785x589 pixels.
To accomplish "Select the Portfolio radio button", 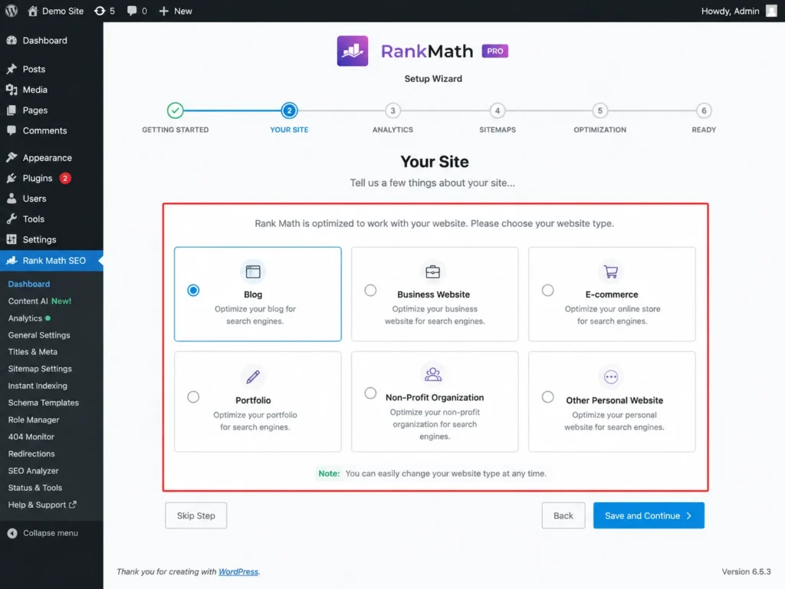I will coord(193,397).
